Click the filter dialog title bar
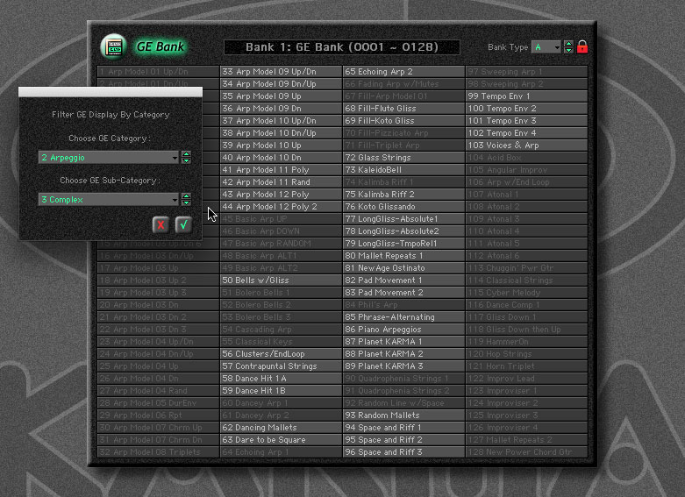685x497 pixels. [111, 92]
